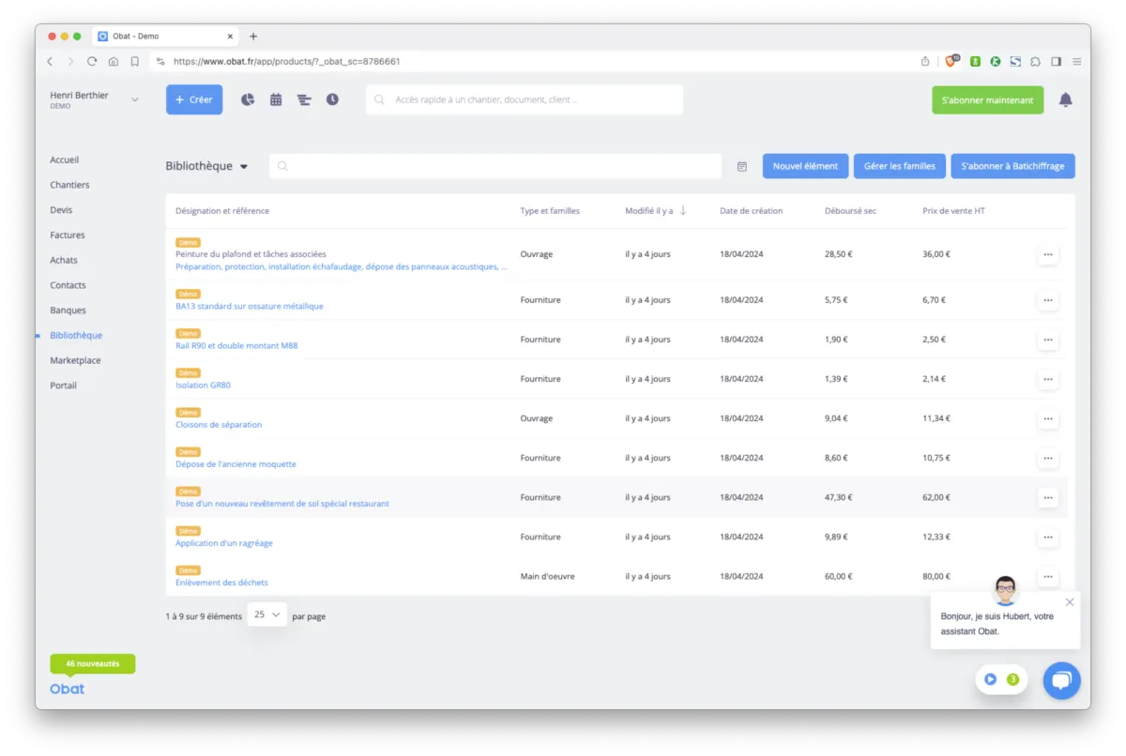Open Rail R90 et double montant M88 link

pyautogui.click(x=236, y=346)
